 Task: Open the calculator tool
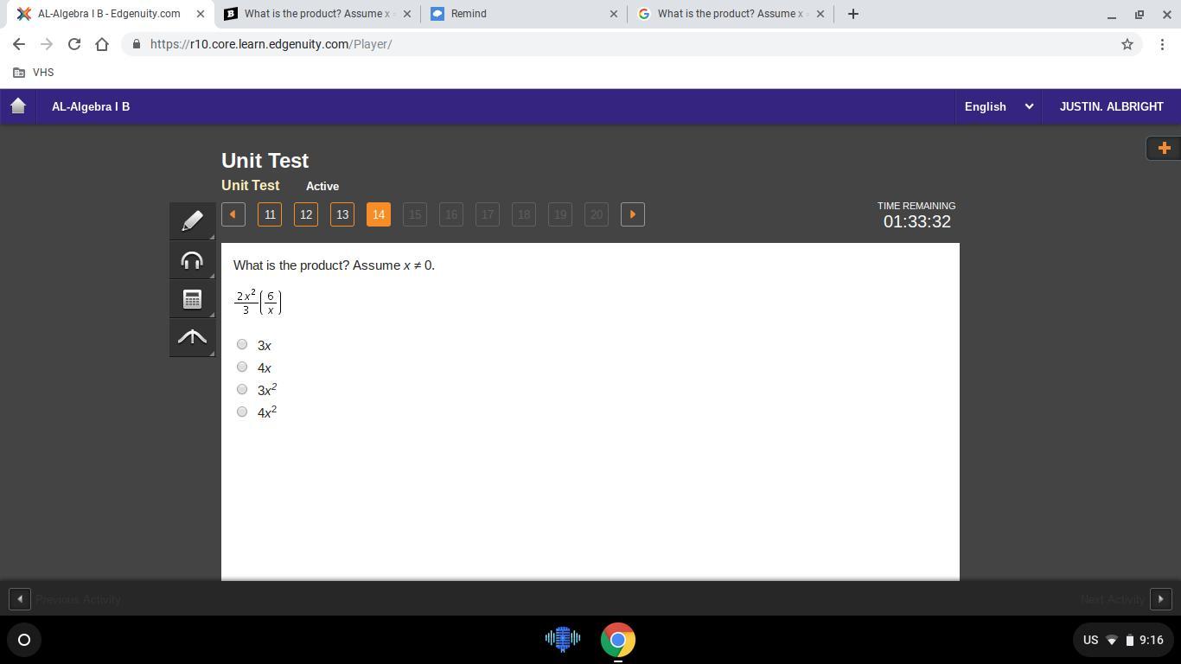192,299
